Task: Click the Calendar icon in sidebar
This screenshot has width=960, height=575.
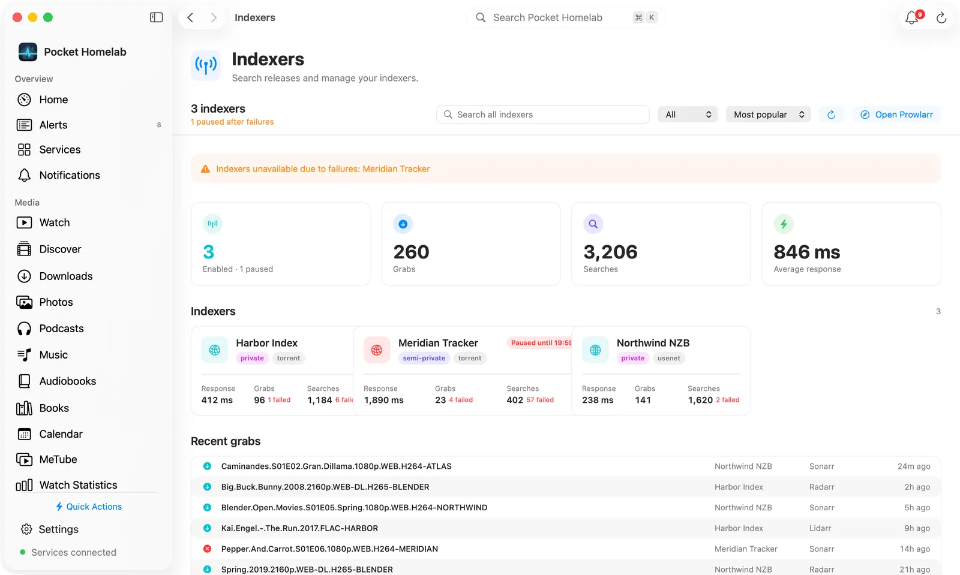Action: (24, 434)
